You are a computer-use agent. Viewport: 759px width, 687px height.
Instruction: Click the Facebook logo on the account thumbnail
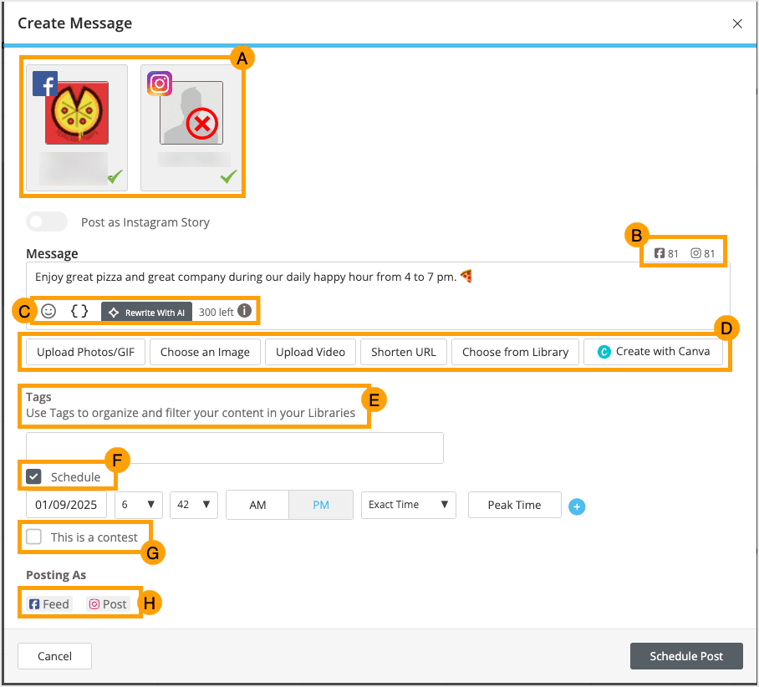[x=44, y=84]
